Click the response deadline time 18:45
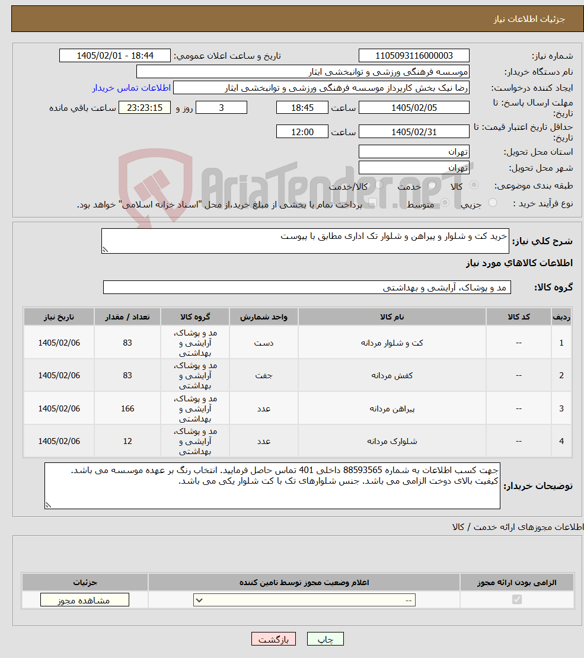The image size is (584, 658). click(x=302, y=108)
